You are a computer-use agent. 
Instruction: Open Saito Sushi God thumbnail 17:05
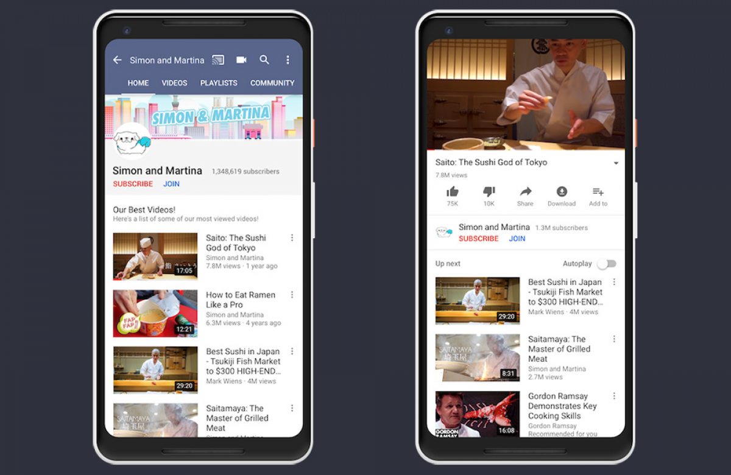point(155,256)
